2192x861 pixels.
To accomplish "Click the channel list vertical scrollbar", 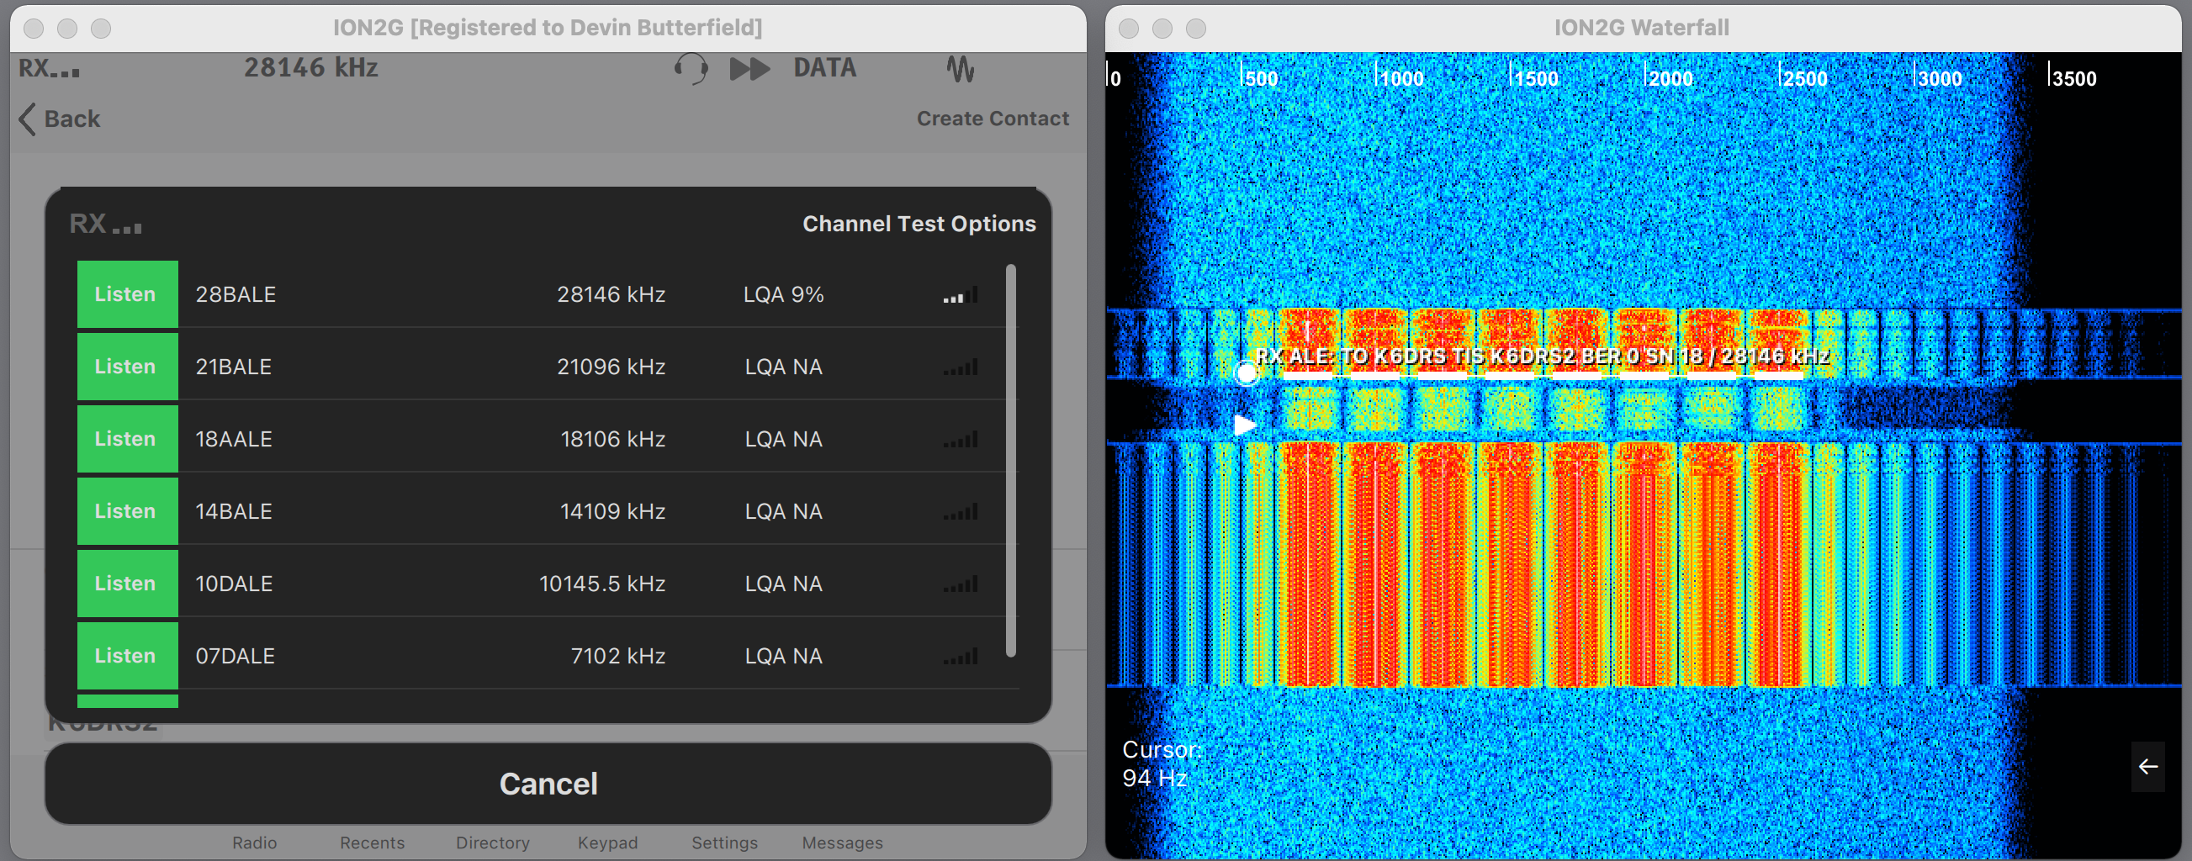I will pos(1011,460).
